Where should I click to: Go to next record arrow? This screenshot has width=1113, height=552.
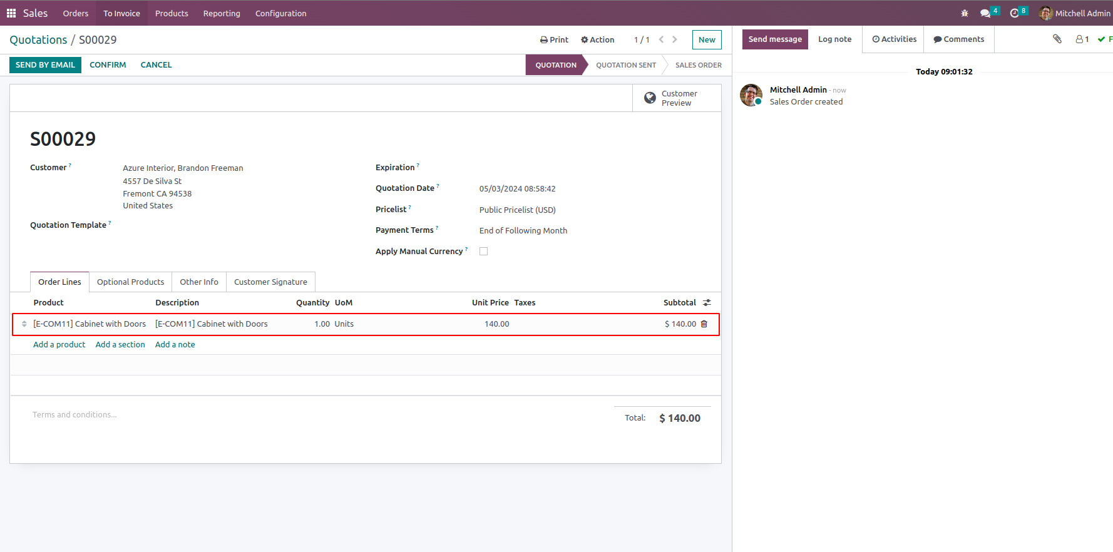[x=675, y=39]
